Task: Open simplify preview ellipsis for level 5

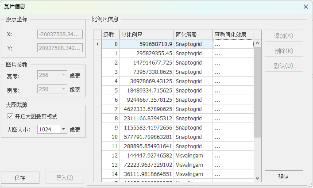Action: 233,91
